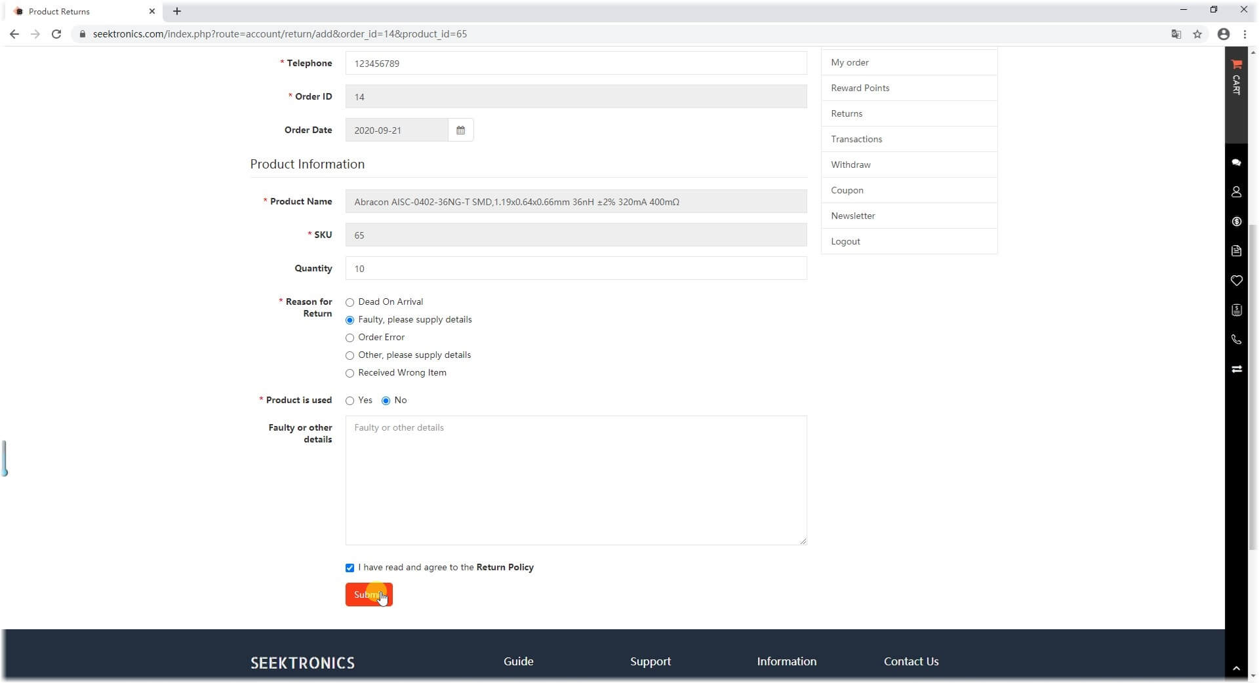Click the Contact Us footer heading
This screenshot has width=1259, height=683.
pos(911,661)
